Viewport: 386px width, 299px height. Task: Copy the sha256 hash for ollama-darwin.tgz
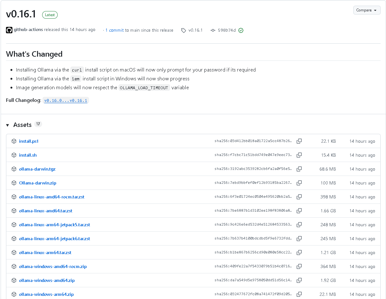(299, 169)
